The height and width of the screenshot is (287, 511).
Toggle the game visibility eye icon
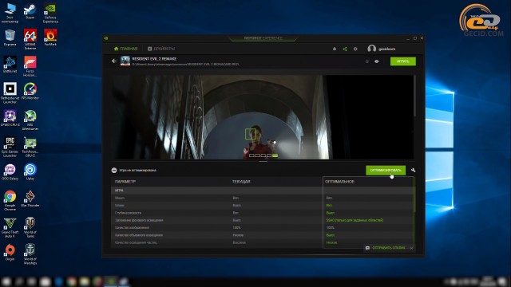377,61
